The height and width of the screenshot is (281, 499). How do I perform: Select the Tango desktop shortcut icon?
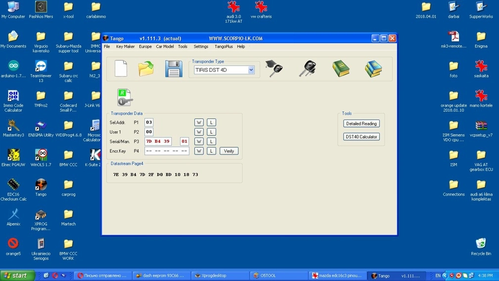(x=41, y=188)
